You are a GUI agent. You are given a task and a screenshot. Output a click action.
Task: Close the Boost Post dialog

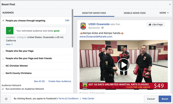tap(170, 4)
